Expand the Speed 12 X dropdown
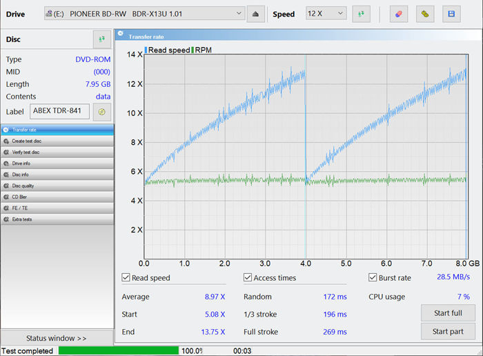483x356 pixels. 326,14
